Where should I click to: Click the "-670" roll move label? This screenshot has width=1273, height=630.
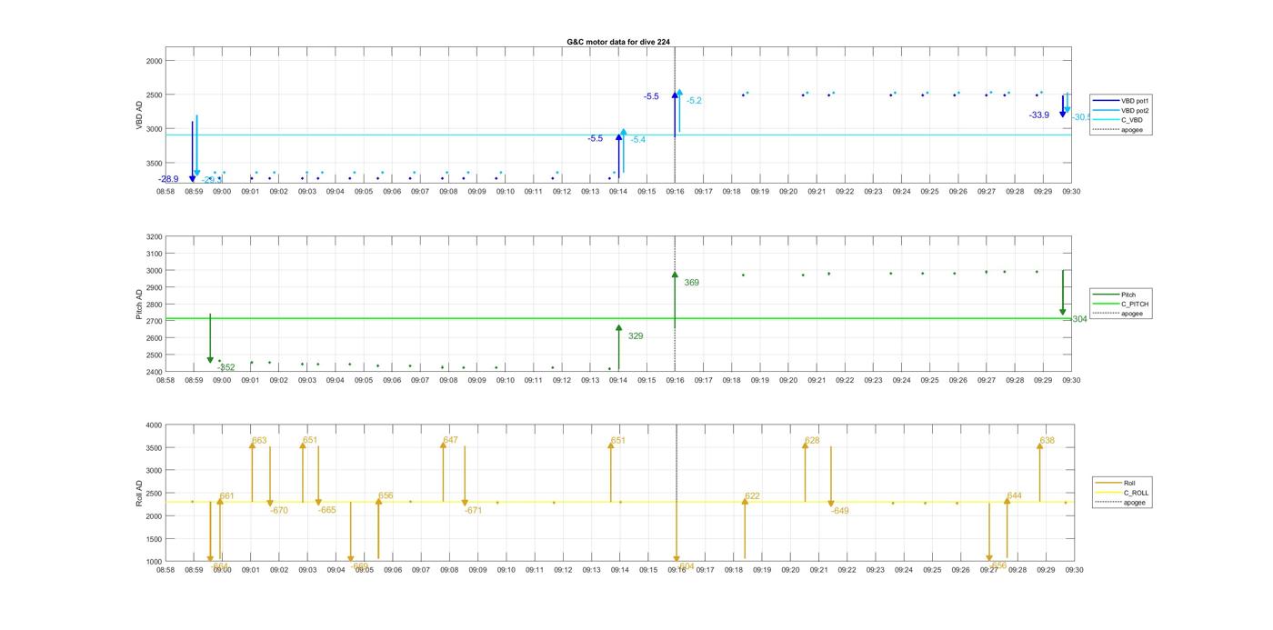pyautogui.click(x=279, y=511)
